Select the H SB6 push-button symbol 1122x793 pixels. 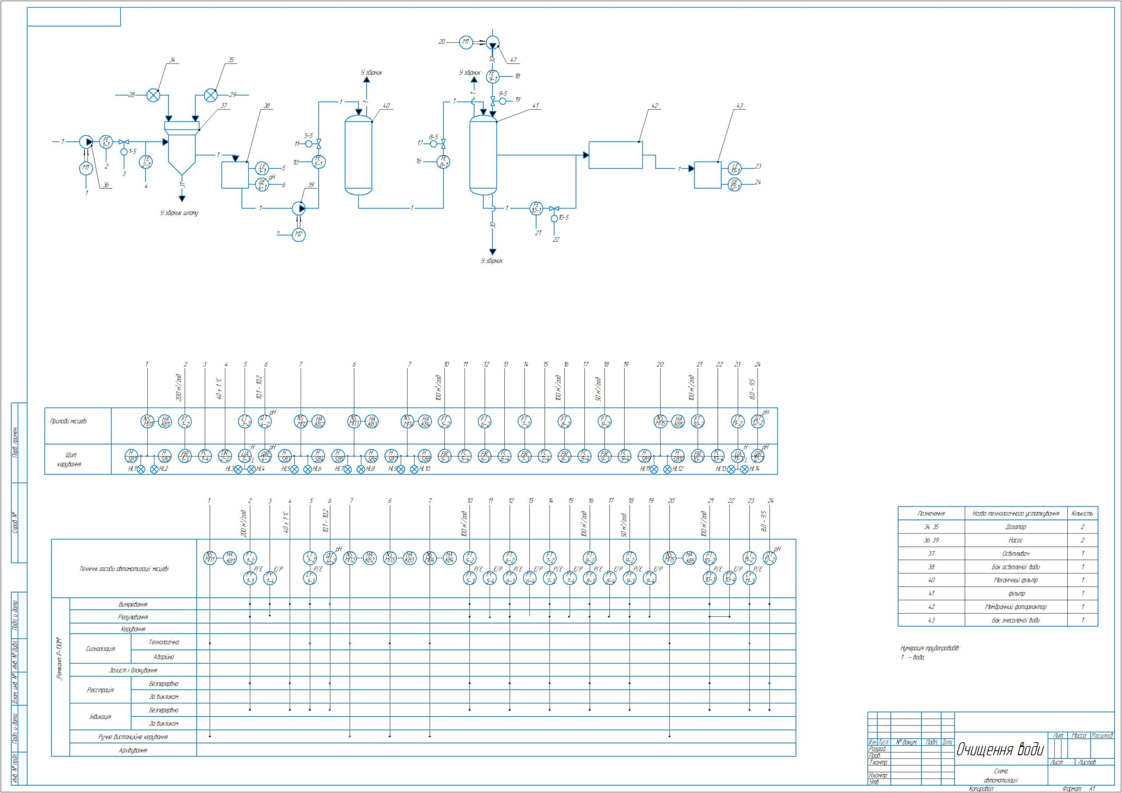(x=371, y=456)
